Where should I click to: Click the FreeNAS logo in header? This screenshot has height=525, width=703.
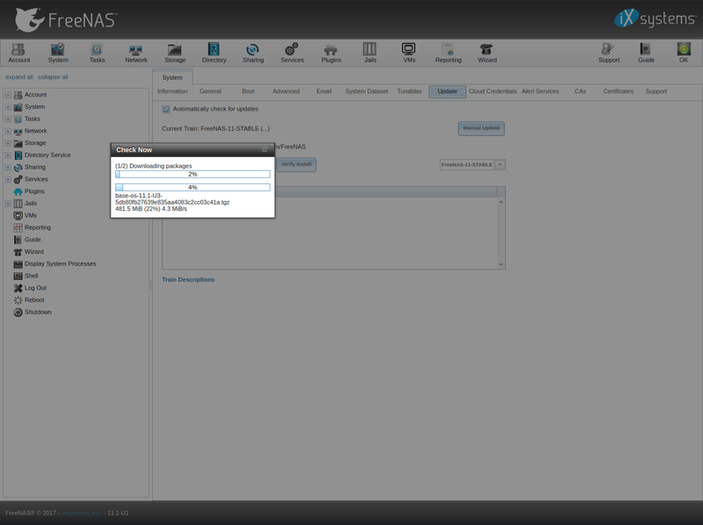(x=66, y=19)
